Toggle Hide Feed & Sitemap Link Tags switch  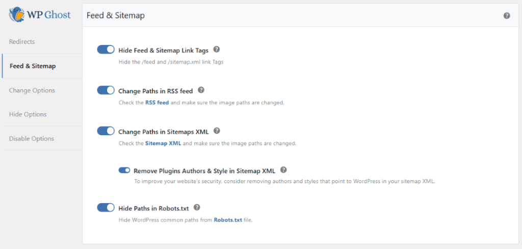[x=106, y=49]
